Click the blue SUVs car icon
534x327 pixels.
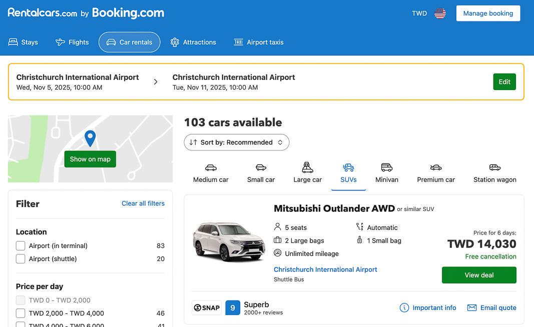(x=348, y=167)
